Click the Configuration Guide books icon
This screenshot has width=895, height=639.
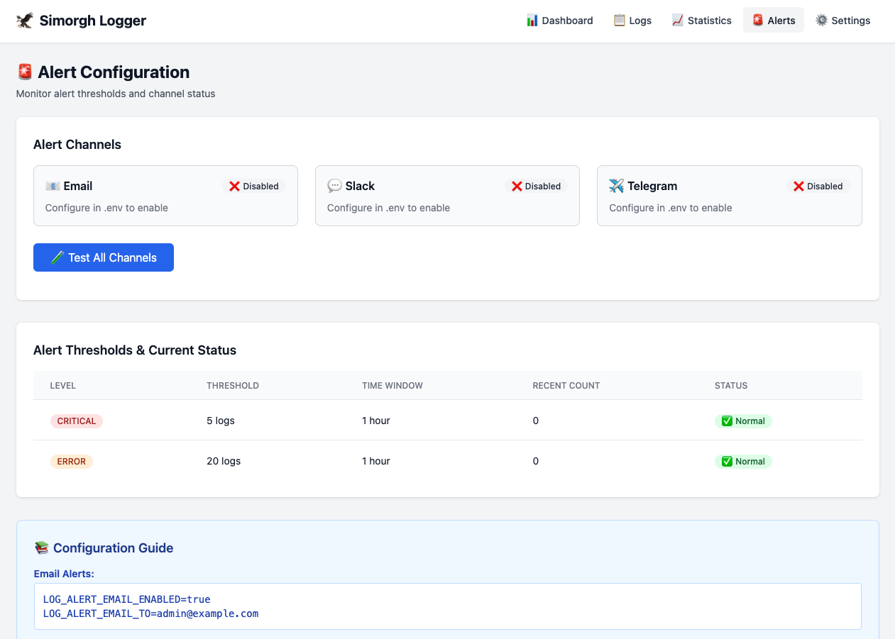point(42,548)
